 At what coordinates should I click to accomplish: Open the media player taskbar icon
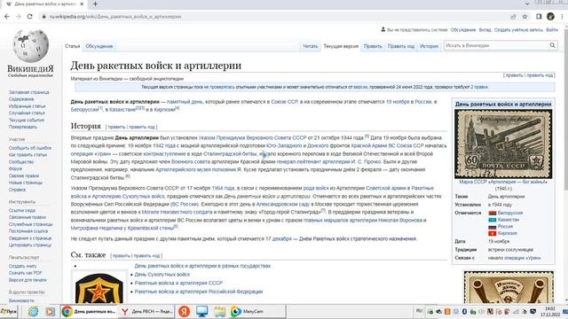coord(50,311)
